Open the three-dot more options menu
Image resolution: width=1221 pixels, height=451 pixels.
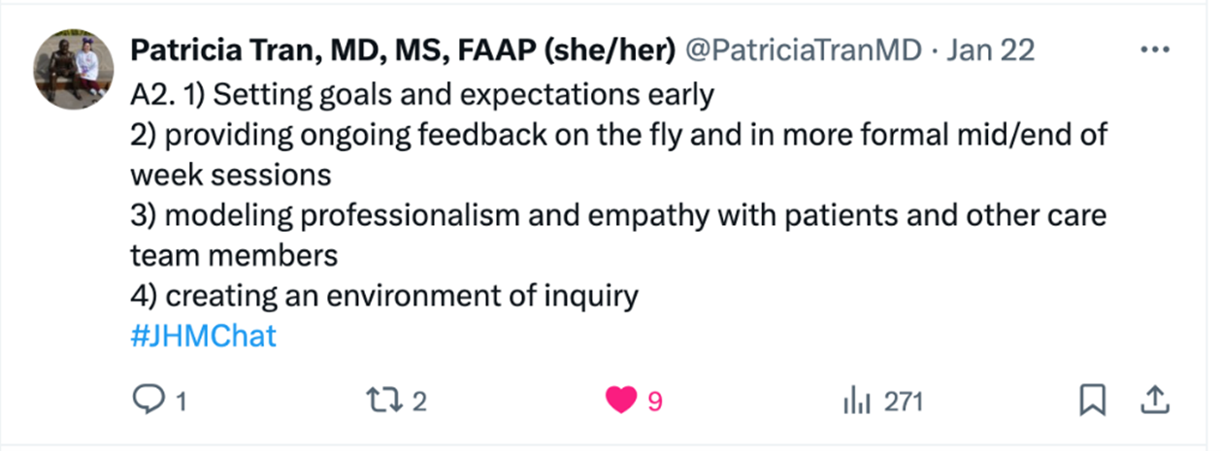(x=1154, y=48)
